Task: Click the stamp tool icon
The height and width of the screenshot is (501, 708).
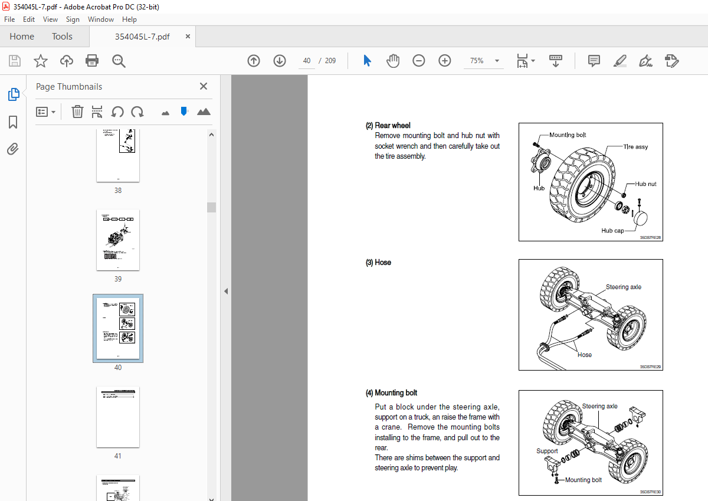Action: 671,61
